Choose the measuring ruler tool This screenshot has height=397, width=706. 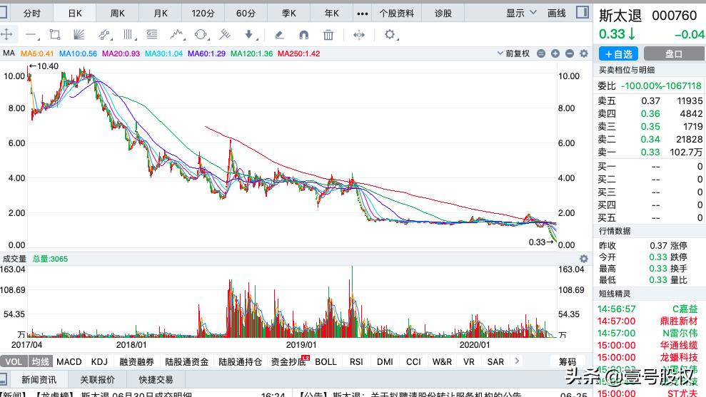tap(225, 34)
